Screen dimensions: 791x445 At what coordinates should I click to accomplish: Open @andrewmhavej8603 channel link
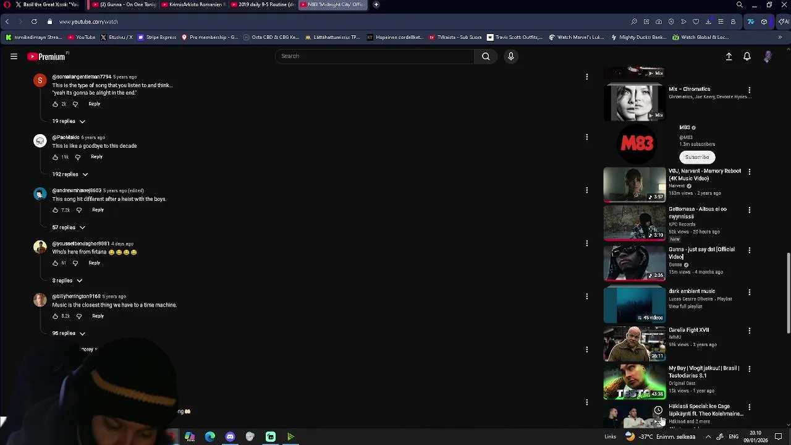[77, 191]
